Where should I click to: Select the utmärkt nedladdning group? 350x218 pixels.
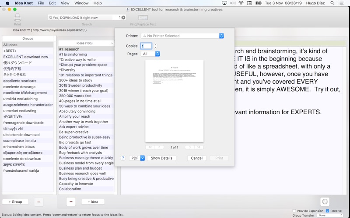[x=28, y=99]
